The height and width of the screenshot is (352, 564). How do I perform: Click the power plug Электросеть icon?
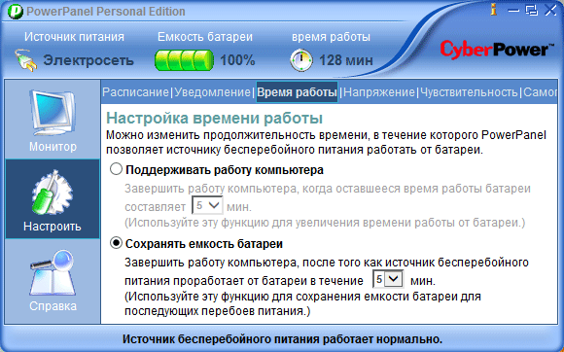pyautogui.click(x=26, y=59)
